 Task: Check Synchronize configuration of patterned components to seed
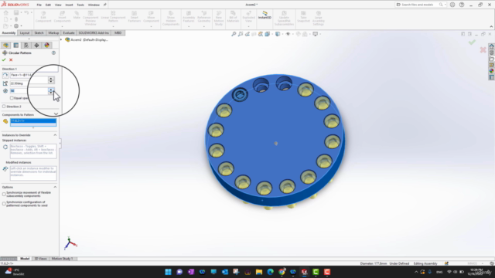tap(4, 204)
